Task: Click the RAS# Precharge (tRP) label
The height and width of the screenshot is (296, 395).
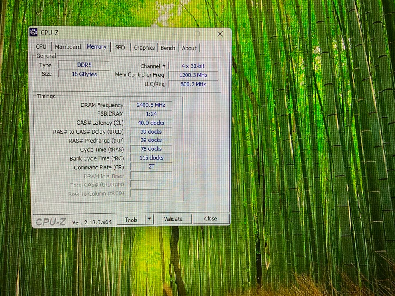Action: point(96,141)
